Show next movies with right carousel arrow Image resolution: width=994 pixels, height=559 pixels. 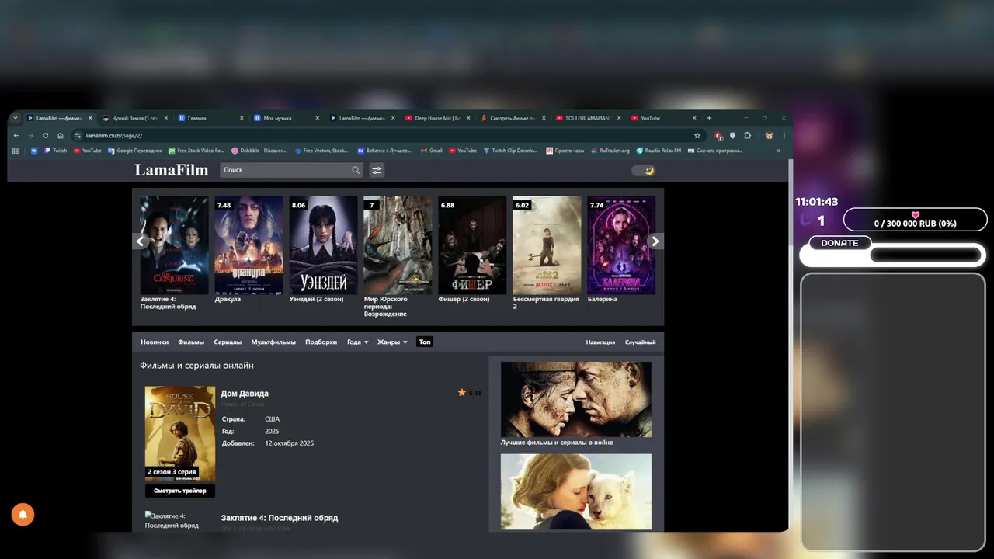pyautogui.click(x=655, y=241)
